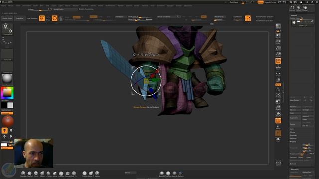Select the Scroll navigation icon
The width and height of the screenshot is (319, 179).
click(x=278, y=36)
